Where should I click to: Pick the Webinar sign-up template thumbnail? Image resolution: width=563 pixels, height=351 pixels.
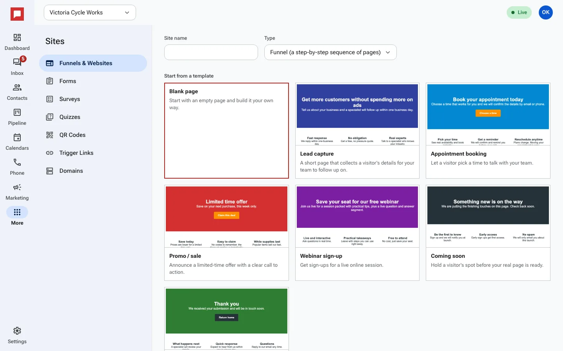357,217
